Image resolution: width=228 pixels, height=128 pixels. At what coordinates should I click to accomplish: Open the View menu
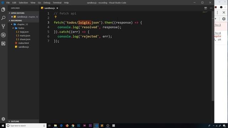tap(33, 2)
